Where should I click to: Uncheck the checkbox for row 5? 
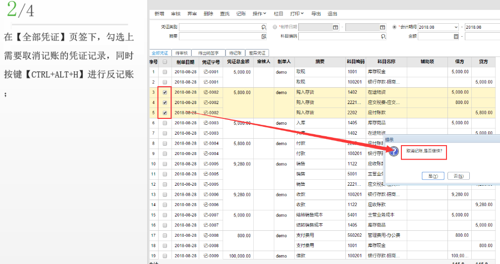click(x=165, y=113)
